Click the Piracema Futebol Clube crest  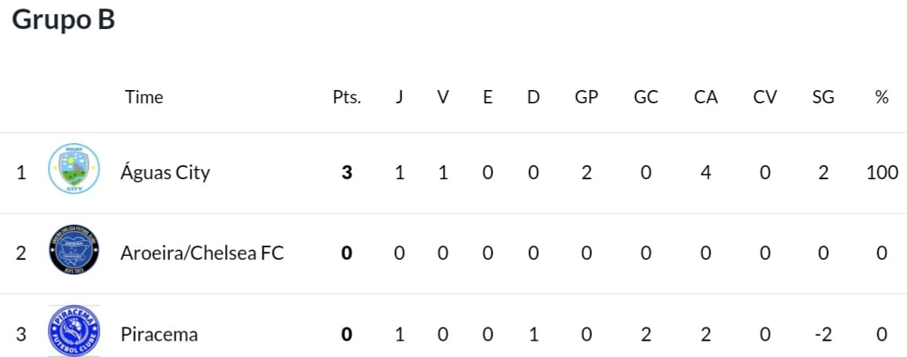coord(74,331)
